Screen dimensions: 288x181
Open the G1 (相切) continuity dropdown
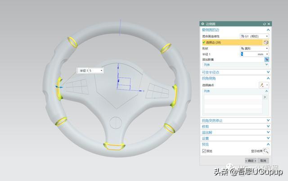tap(254, 36)
